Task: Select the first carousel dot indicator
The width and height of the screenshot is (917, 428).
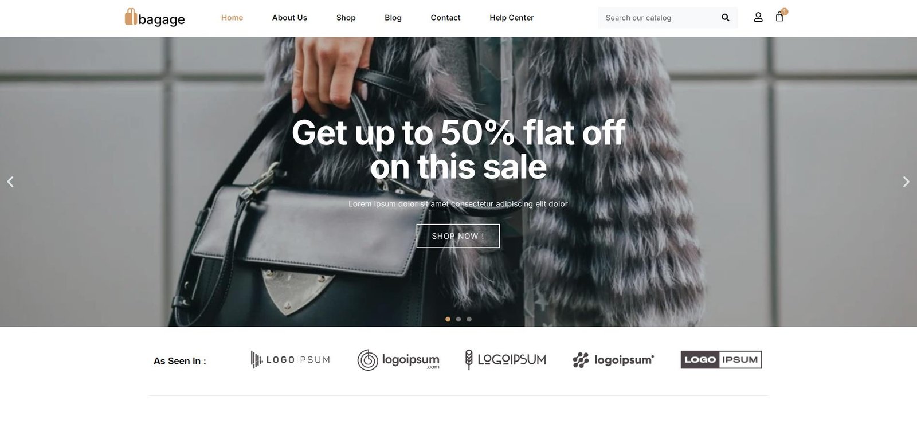Action: (448, 319)
